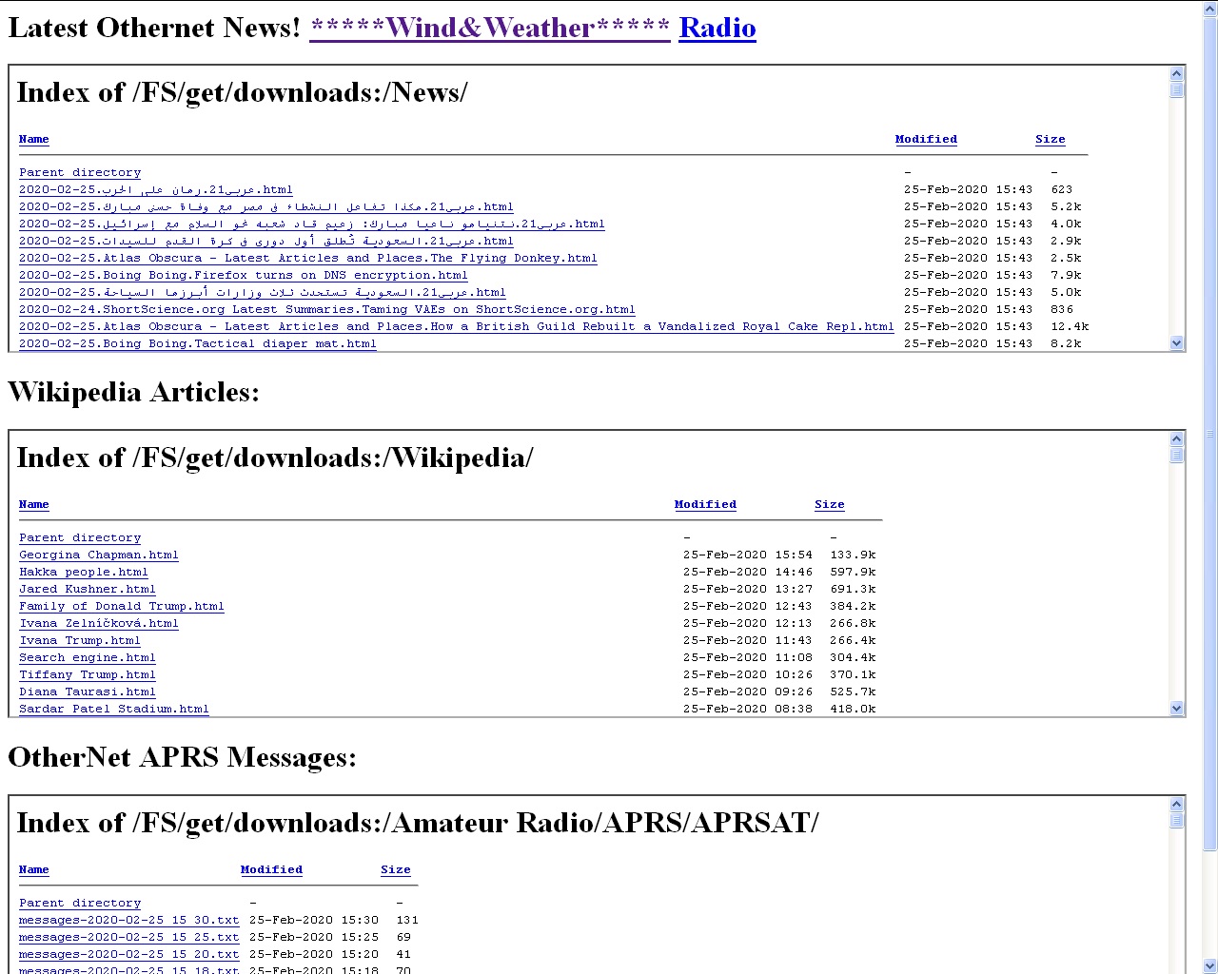Image resolution: width=1218 pixels, height=974 pixels.
Task: Click main page scrollbar down arrow
Action: click(x=1210, y=966)
